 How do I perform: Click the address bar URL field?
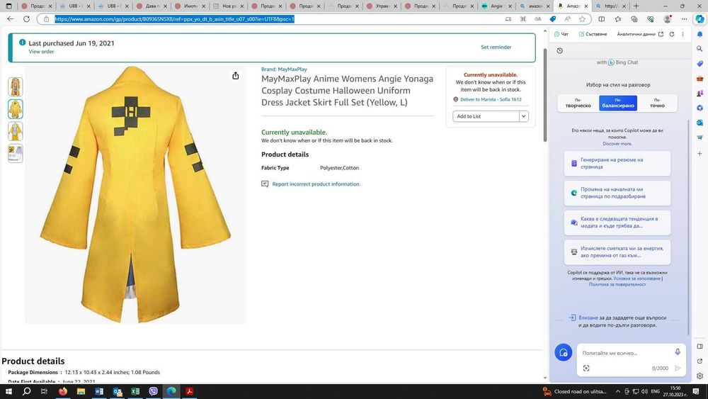271,19
